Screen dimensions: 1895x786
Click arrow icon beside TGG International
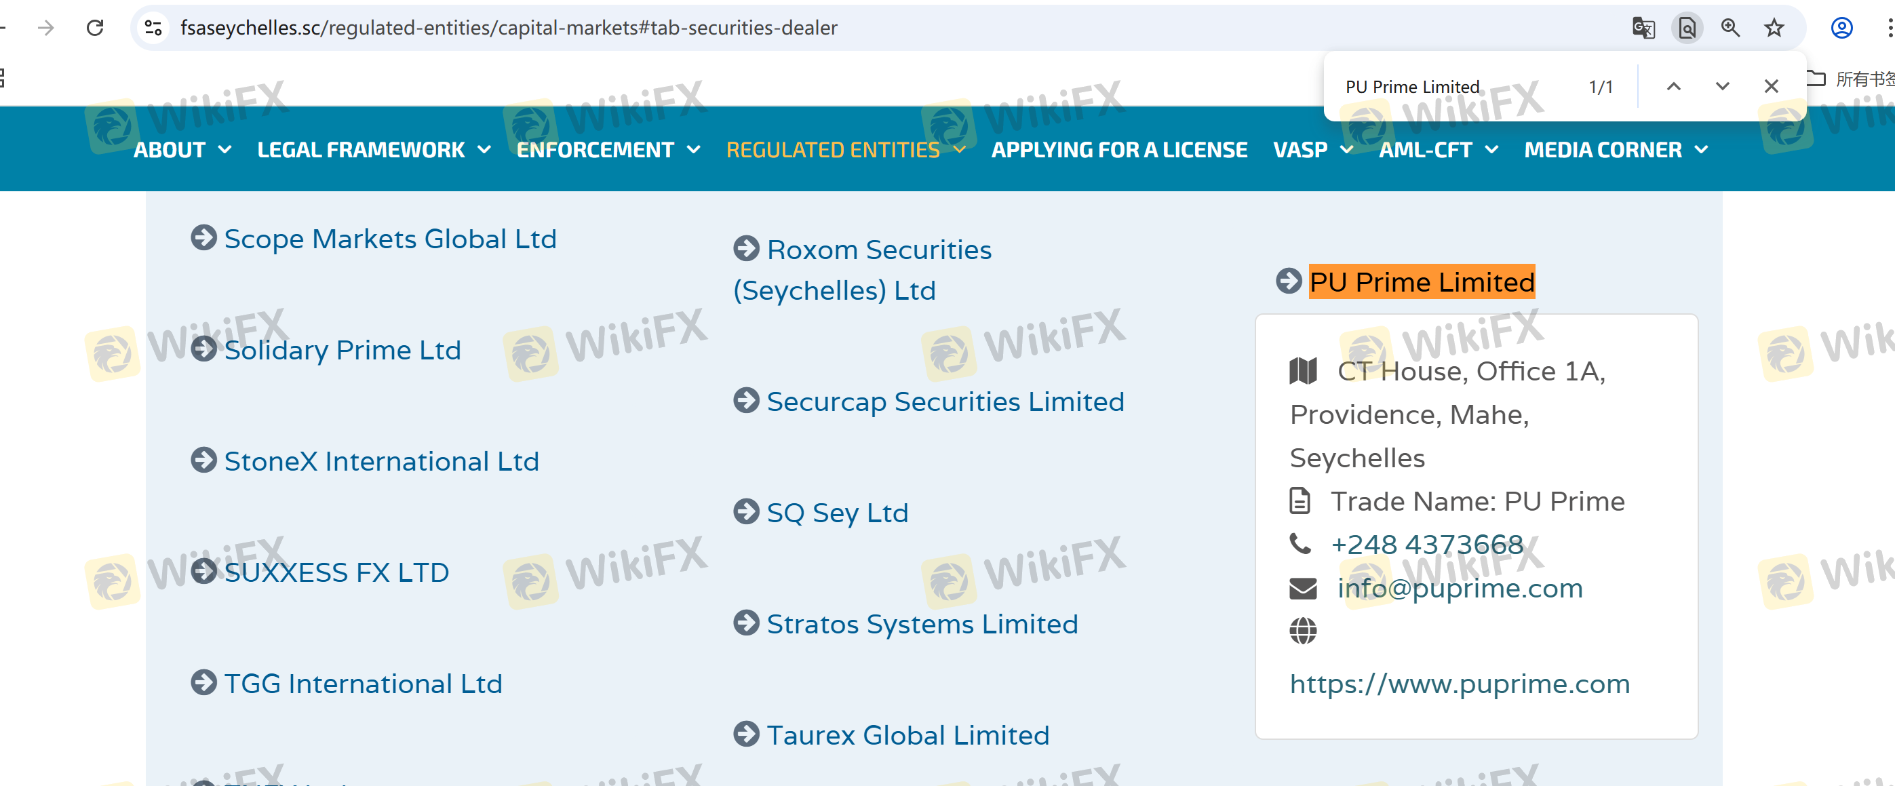[x=203, y=682]
